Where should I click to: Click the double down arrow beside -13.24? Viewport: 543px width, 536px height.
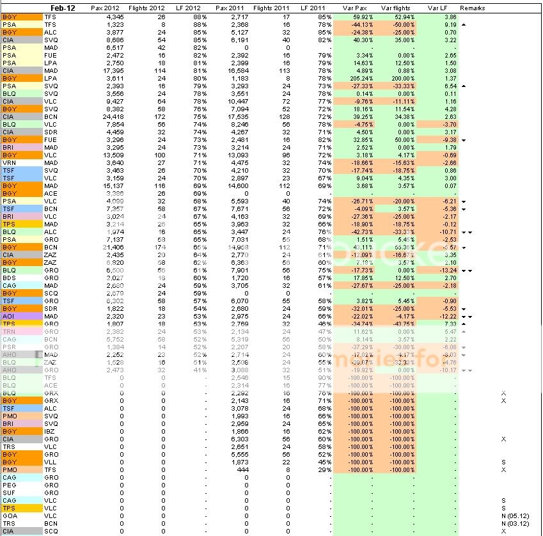pyautogui.click(x=467, y=271)
